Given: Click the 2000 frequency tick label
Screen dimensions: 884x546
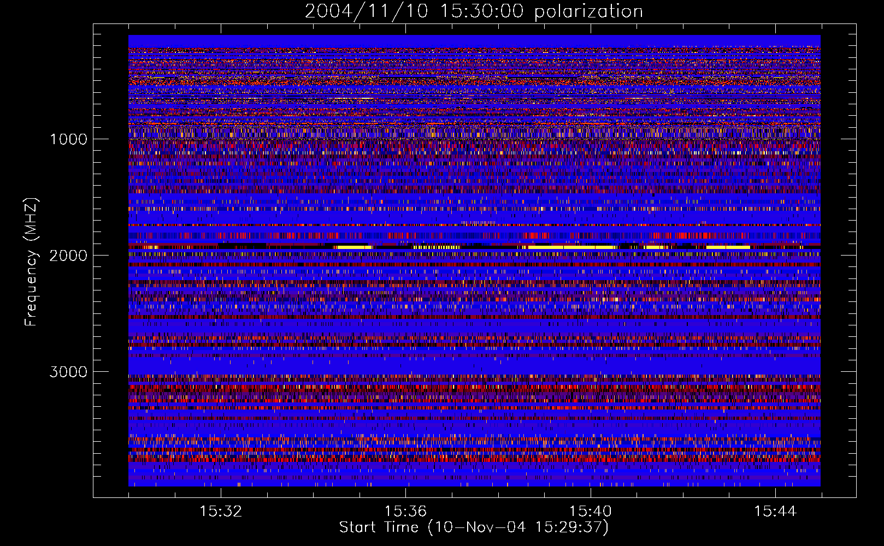Looking at the screenshot, I should (68, 256).
